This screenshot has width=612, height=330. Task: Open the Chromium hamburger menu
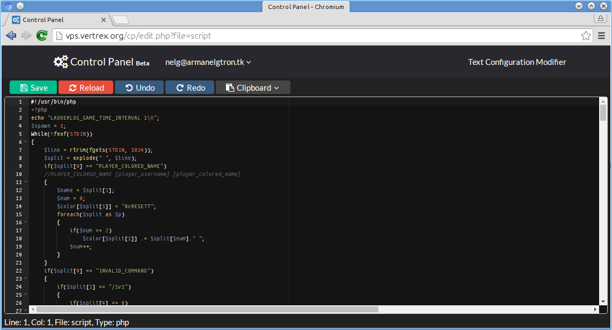point(602,36)
